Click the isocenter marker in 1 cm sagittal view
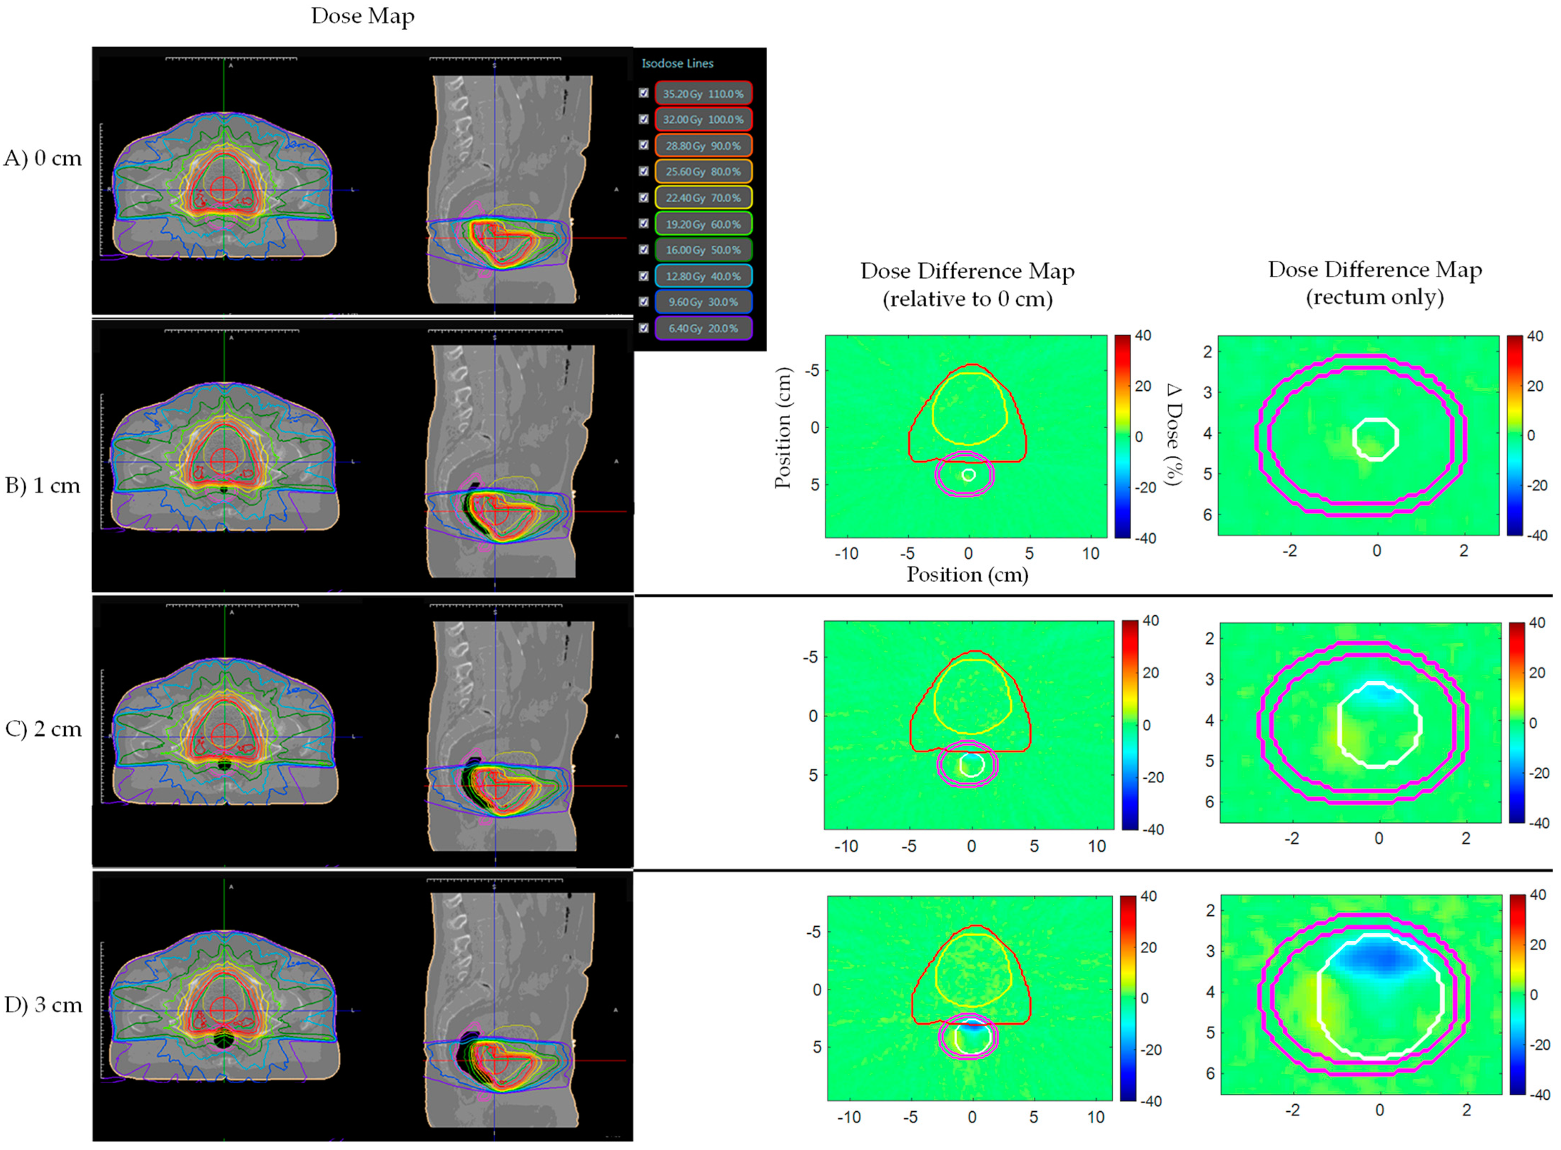The height and width of the screenshot is (1150, 1561). point(495,512)
